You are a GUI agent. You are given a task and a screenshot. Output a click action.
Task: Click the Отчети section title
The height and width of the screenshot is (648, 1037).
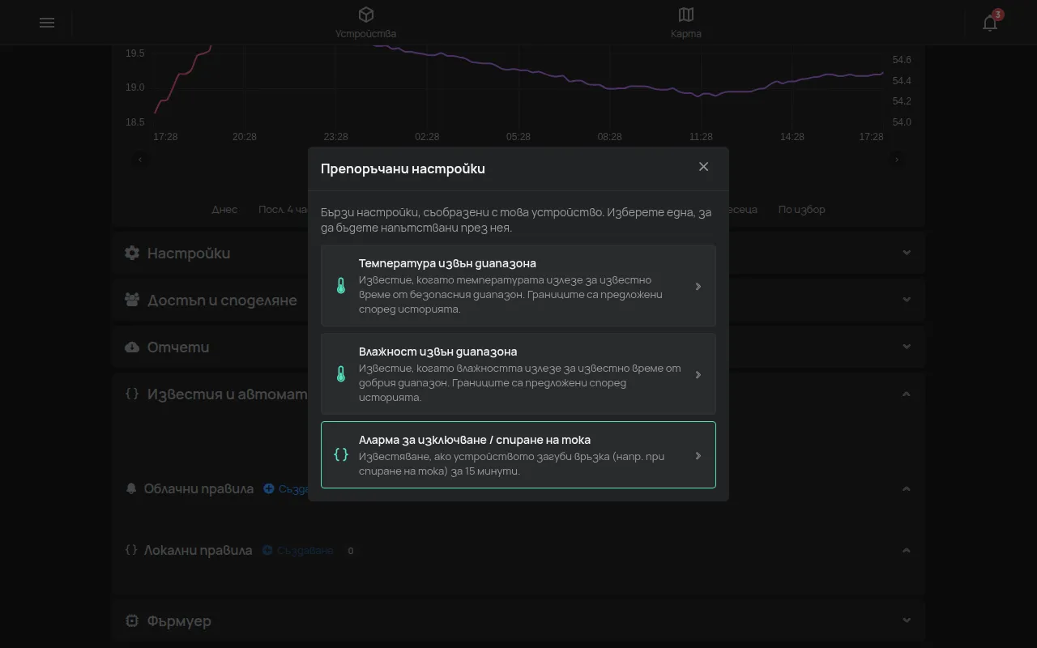pyautogui.click(x=178, y=347)
